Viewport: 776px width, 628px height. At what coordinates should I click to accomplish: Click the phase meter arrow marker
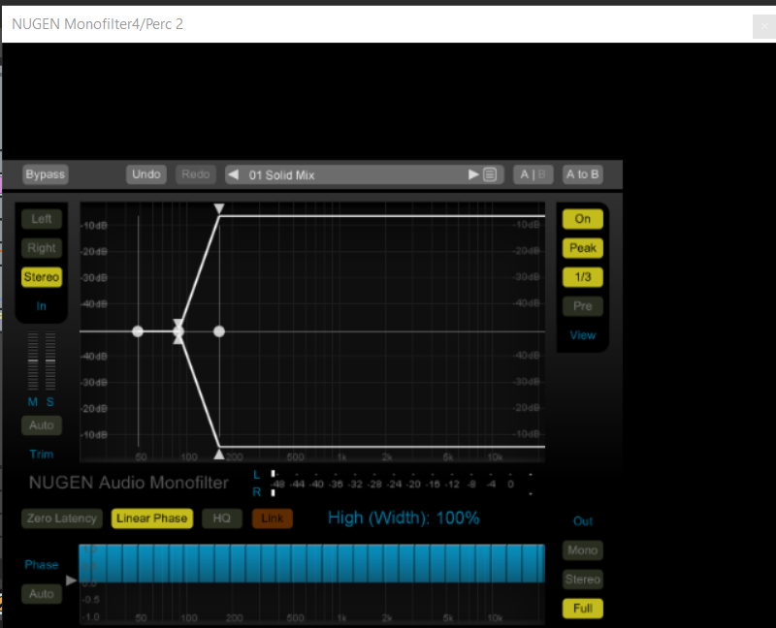pyautogui.click(x=71, y=581)
